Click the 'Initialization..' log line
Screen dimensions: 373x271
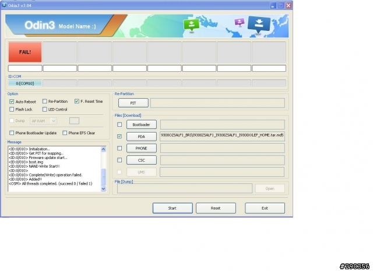(29, 149)
